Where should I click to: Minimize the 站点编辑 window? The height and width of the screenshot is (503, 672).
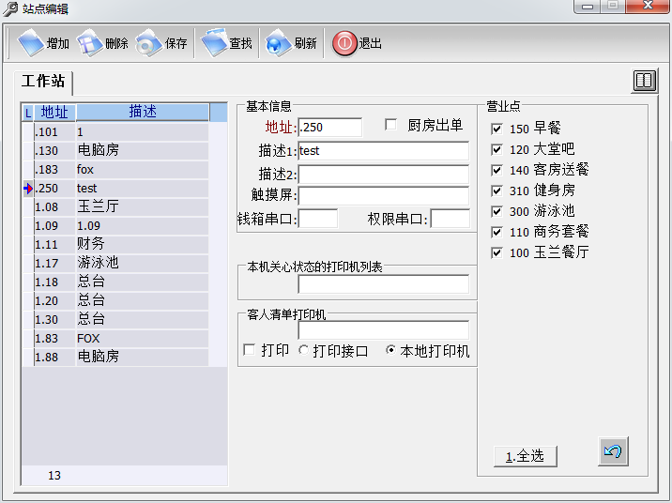coord(588,6)
